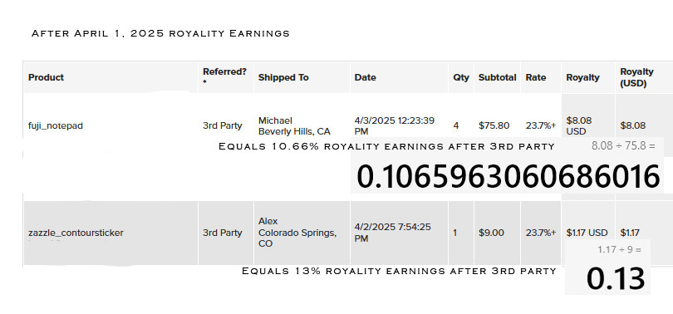Image resolution: width=673 pixels, height=314 pixels.
Task: Click the Product column header
Action: [46, 77]
